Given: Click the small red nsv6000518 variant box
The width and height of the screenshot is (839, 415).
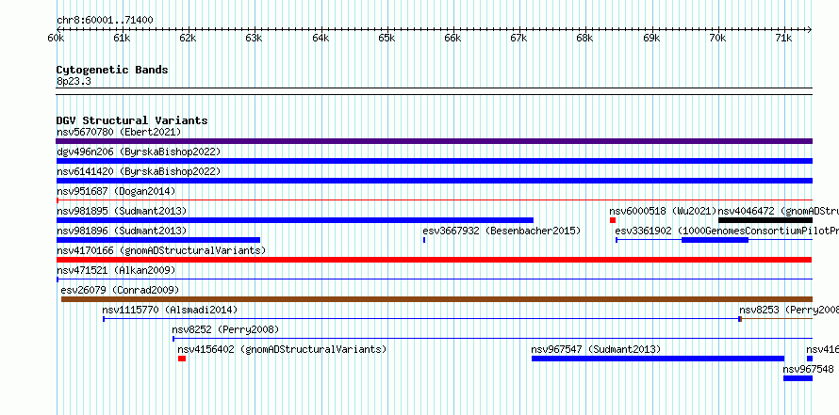Looking at the screenshot, I should click(613, 220).
